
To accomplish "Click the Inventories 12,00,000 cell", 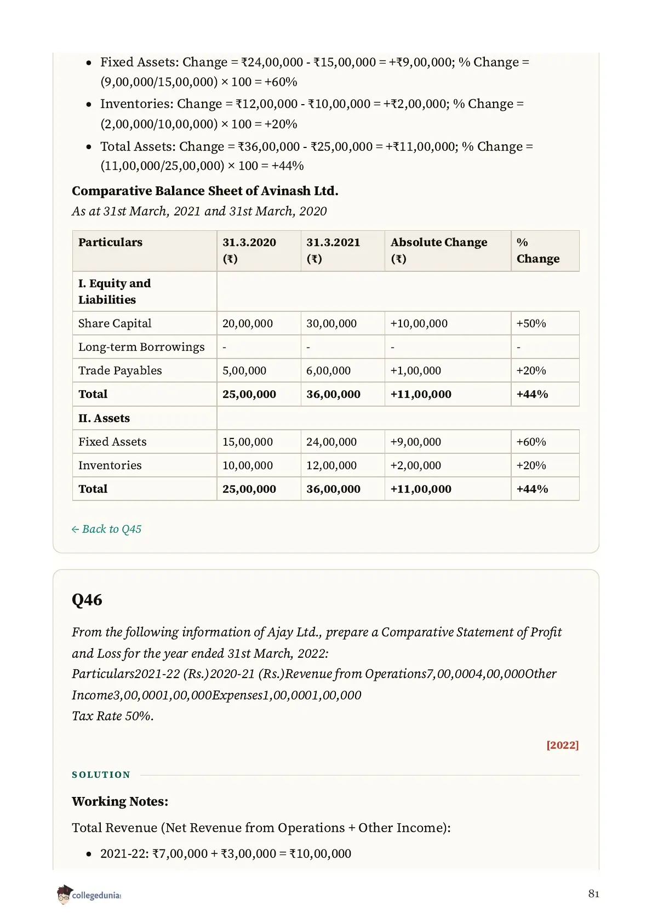I will (x=342, y=465).
